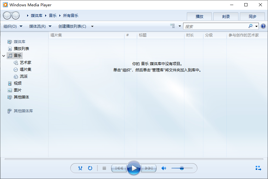Toggle repeat playback mode

[90, 168]
